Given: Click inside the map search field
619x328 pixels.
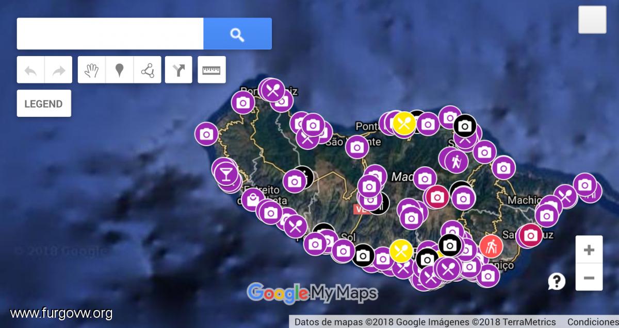Looking at the screenshot, I should coord(110,33).
